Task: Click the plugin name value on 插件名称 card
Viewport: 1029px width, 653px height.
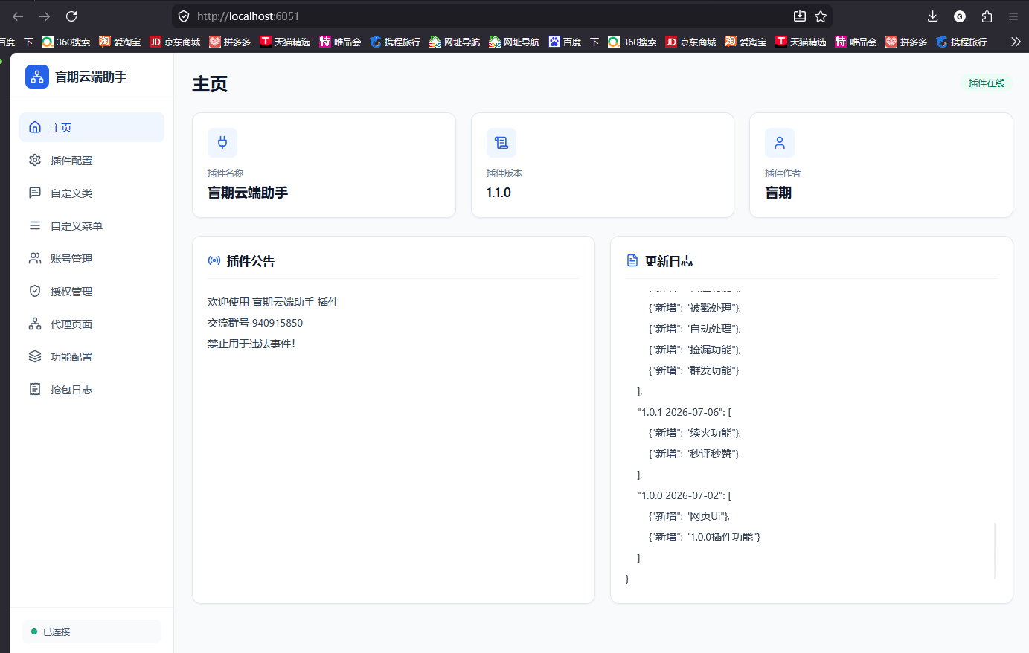Action: tap(248, 193)
